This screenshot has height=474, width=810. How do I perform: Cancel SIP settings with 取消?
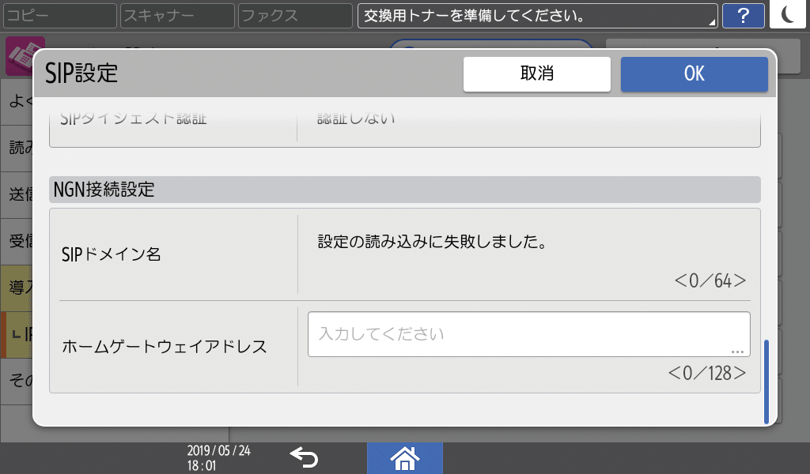[536, 73]
